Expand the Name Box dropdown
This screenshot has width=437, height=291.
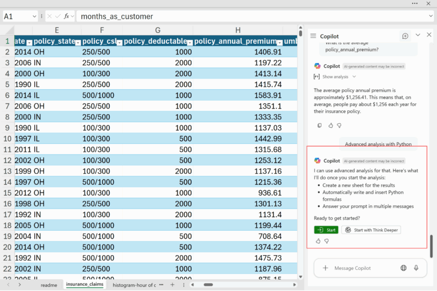point(34,16)
